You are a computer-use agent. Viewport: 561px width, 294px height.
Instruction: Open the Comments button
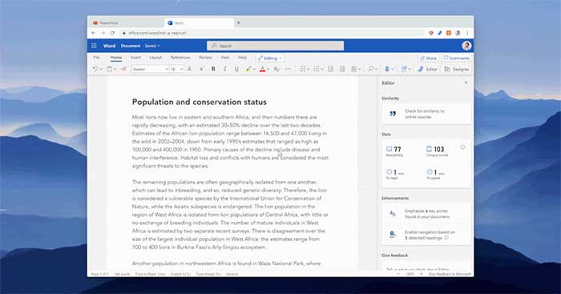[x=457, y=58]
